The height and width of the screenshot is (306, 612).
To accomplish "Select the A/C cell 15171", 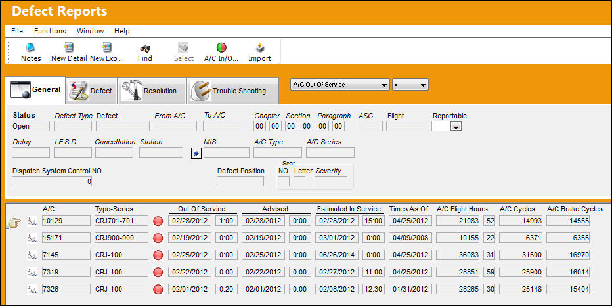I will [66, 238].
